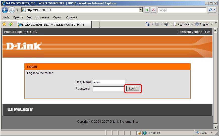
Task: Click the vertical scrollbar down arrow
Action: (x=215, y=127)
